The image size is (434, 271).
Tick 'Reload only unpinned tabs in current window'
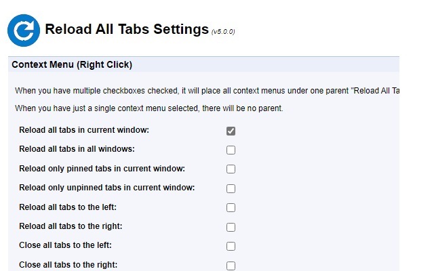(231, 188)
